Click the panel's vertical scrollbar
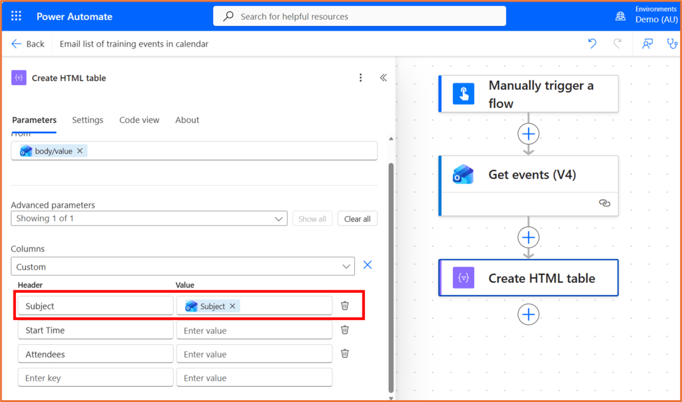The height and width of the screenshot is (402, 682). pos(391,266)
